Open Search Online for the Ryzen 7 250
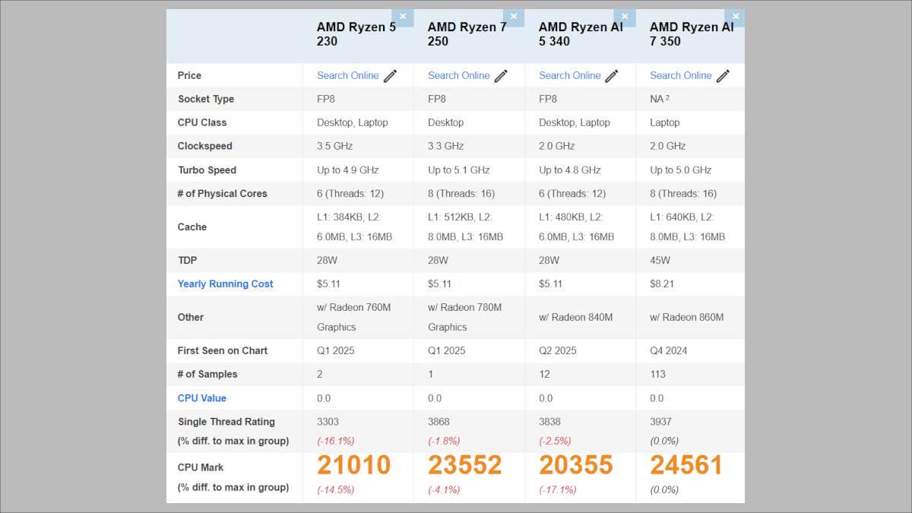The image size is (912, 513). [x=459, y=75]
